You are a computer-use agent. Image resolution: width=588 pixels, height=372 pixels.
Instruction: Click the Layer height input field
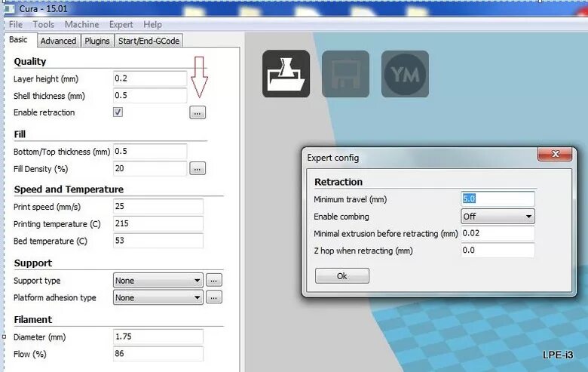pos(150,78)
